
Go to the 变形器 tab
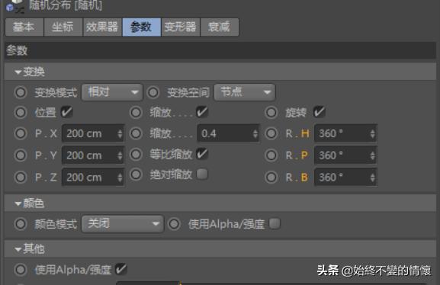point(181,27)
